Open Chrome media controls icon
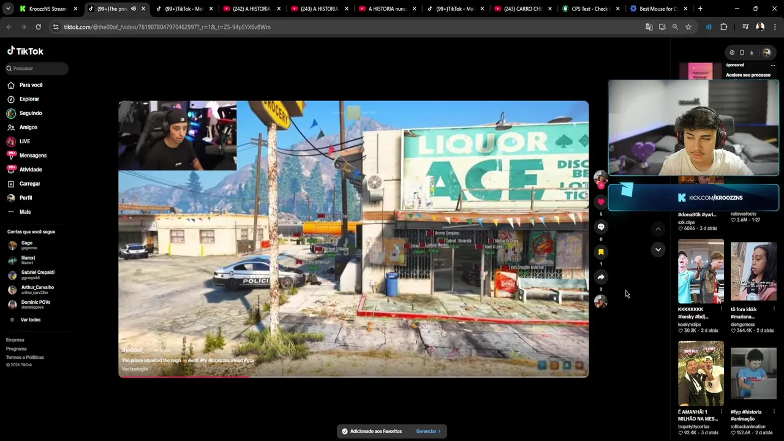Screen dimensions: 784x441 click(745, 27)
